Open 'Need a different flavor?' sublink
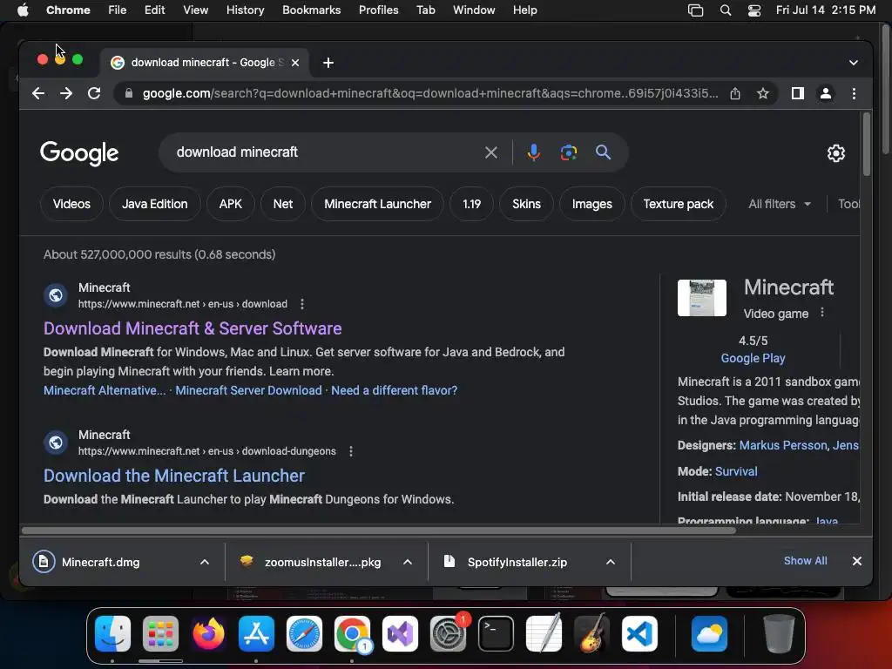The image size is (892, 669). (x=395, y=390)
